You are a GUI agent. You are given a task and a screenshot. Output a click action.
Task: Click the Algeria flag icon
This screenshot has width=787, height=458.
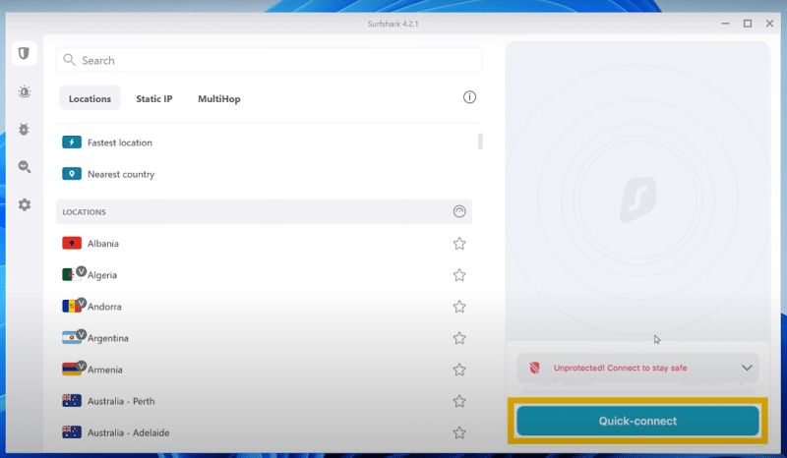[72, 275]
